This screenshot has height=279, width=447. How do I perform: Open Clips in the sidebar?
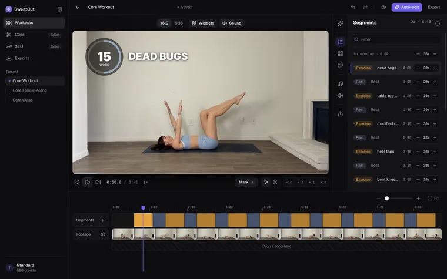[x=34, y=35]
